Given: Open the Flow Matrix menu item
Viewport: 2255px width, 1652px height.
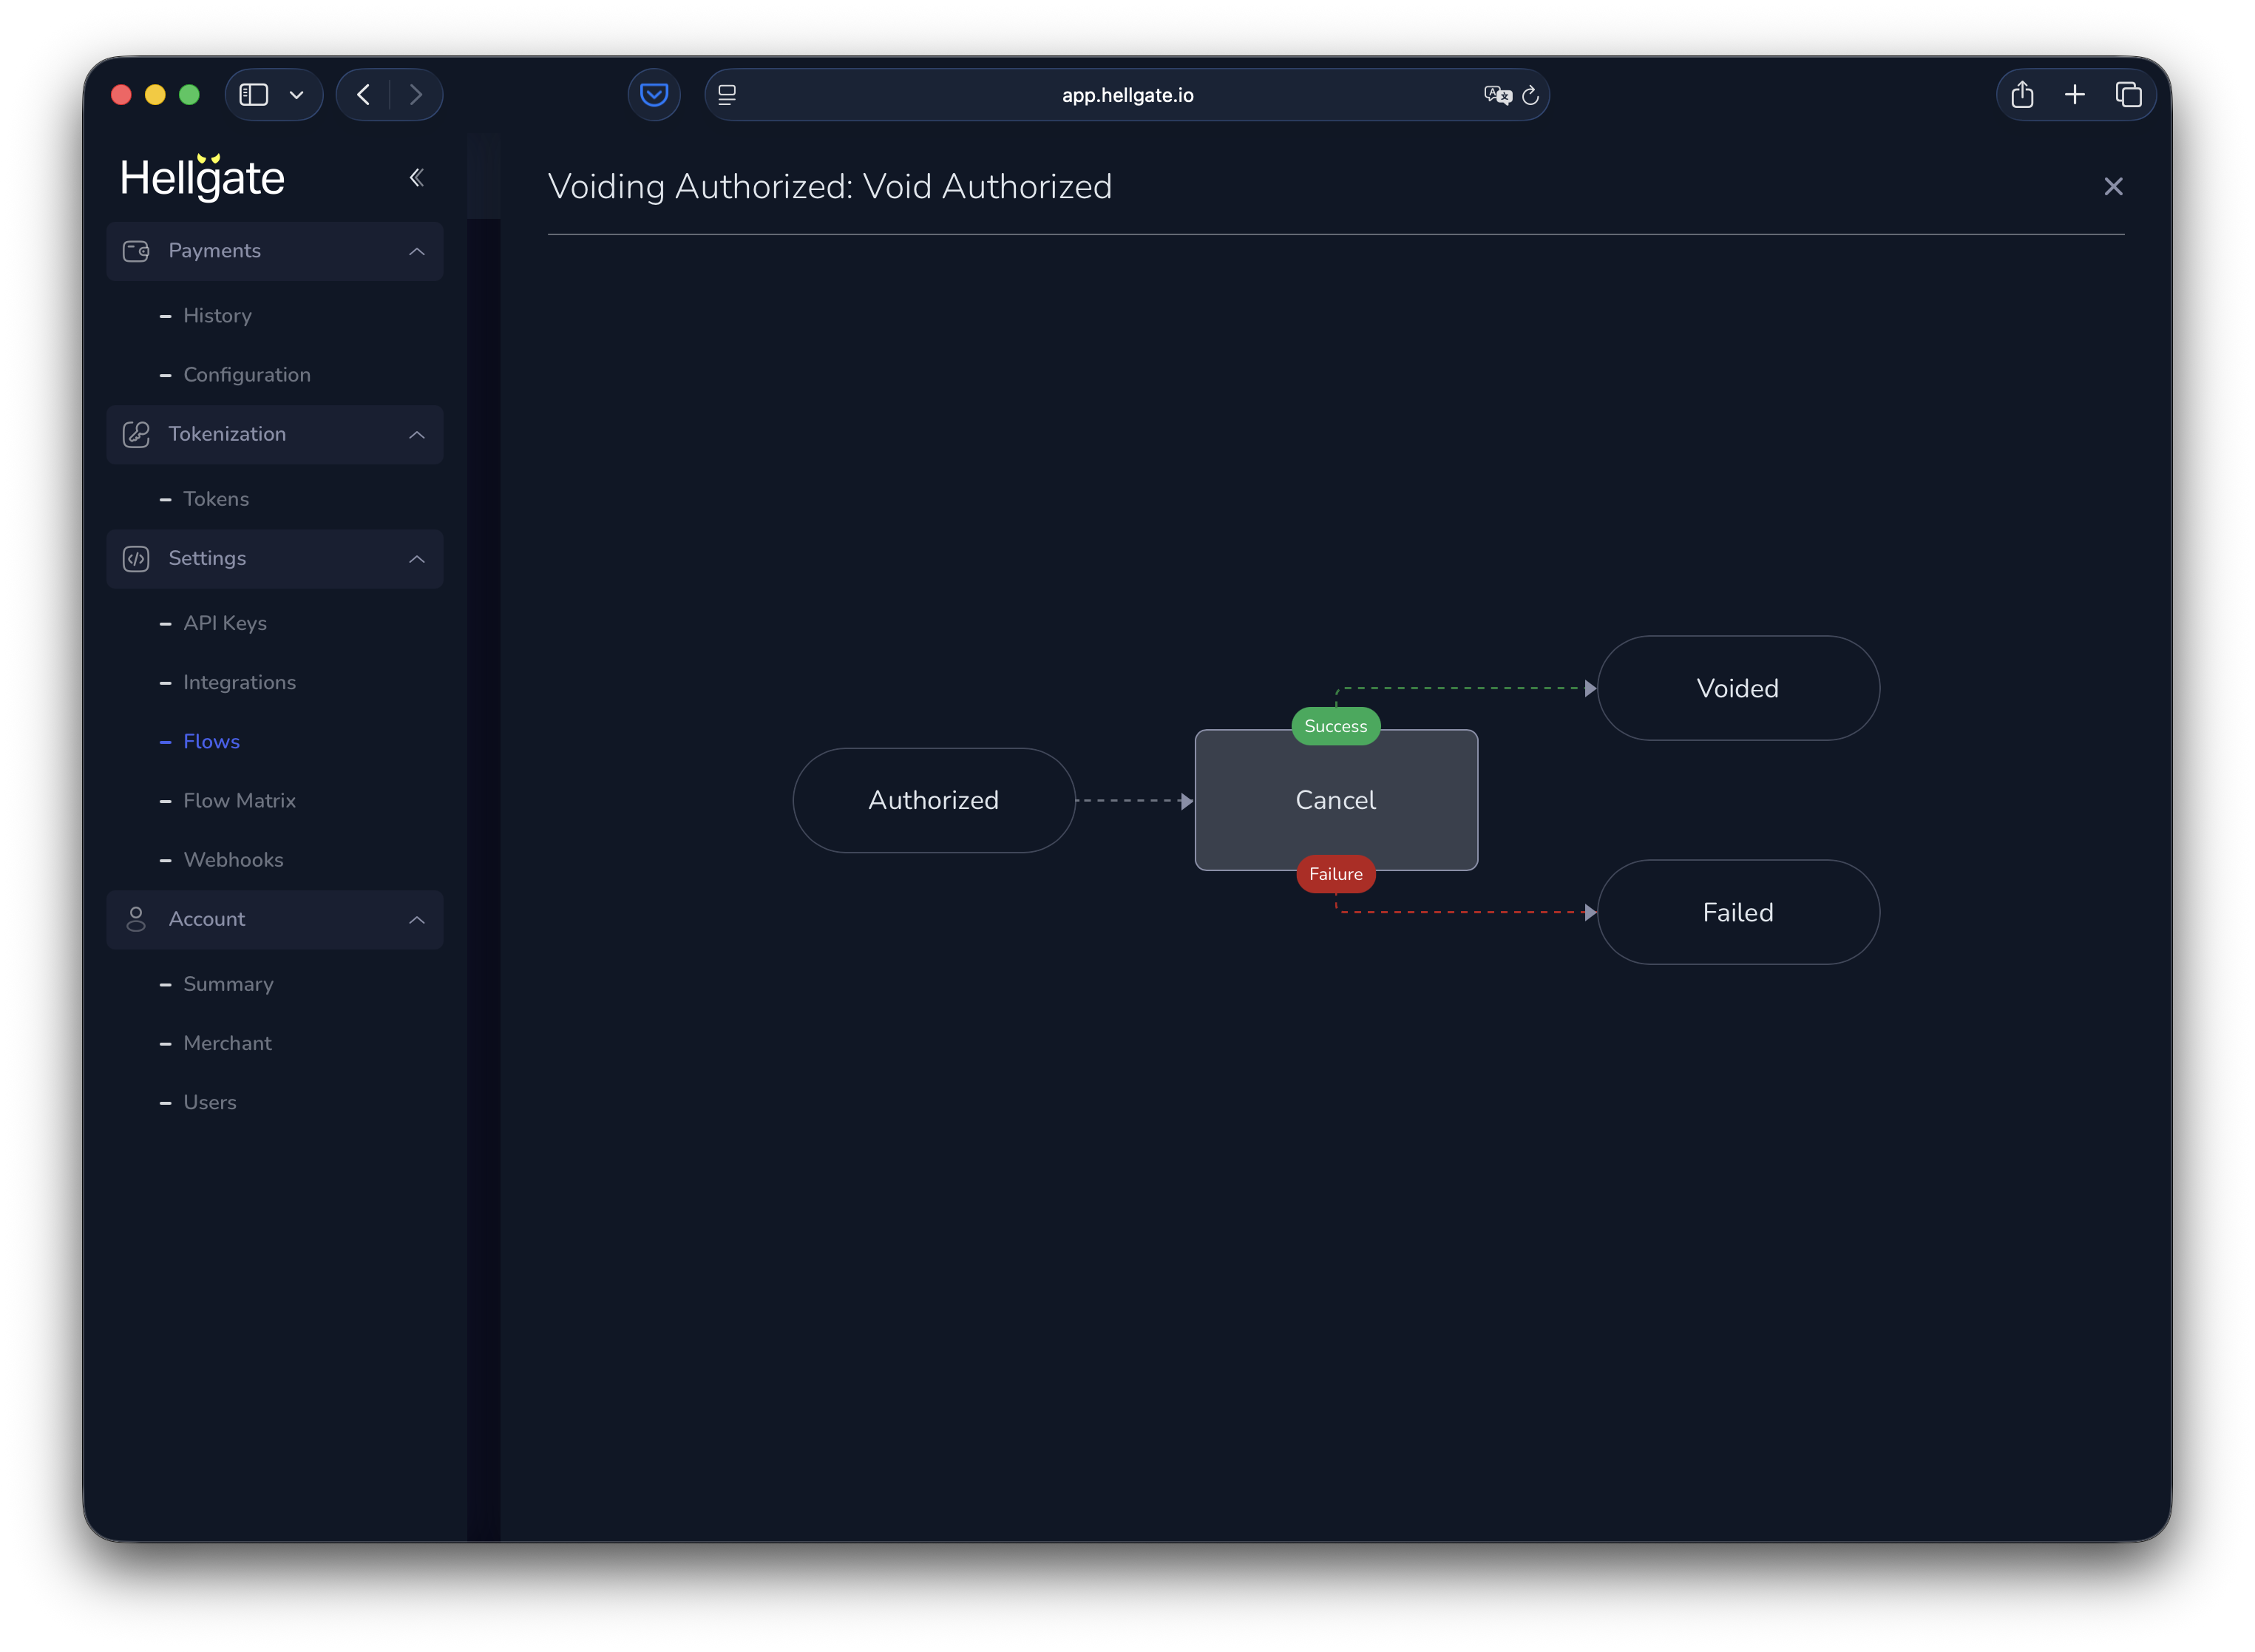Looking at the screenshot, I should click(x=240, y=800).
